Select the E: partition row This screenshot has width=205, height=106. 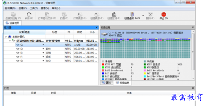point(51,53)
